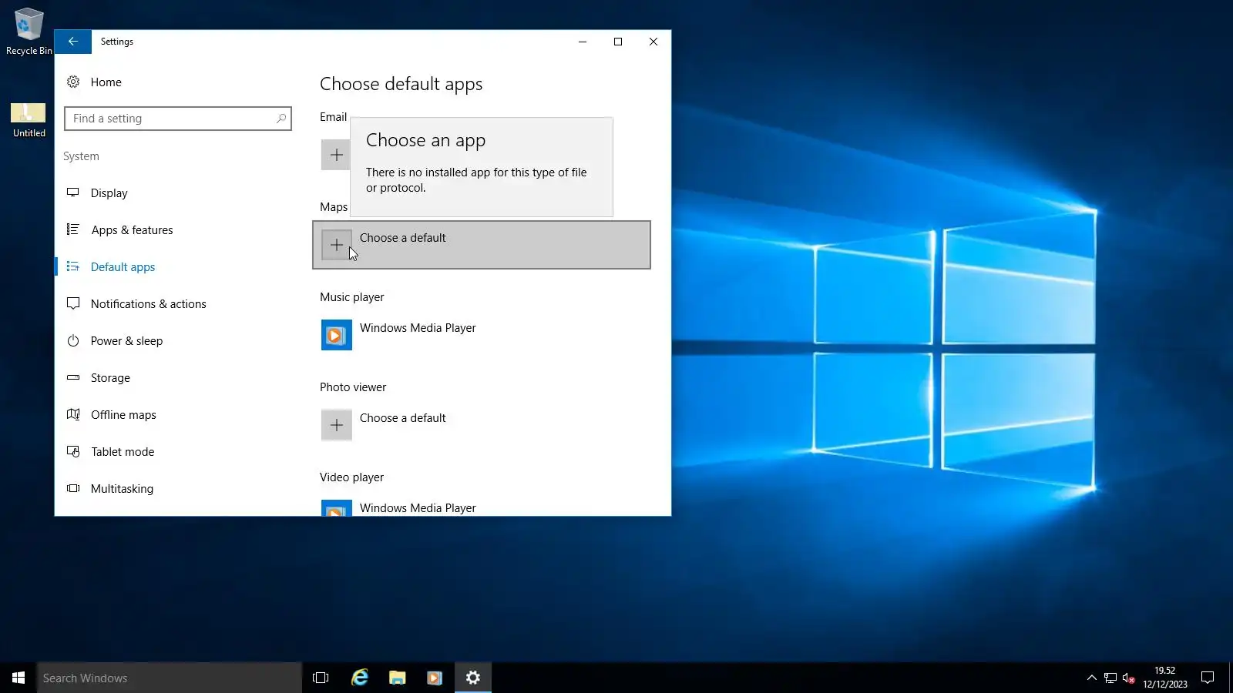This screenshot has height=693, width=1233.
Task: Click the plus icon under Photo viewer
Action: point(337,425)
